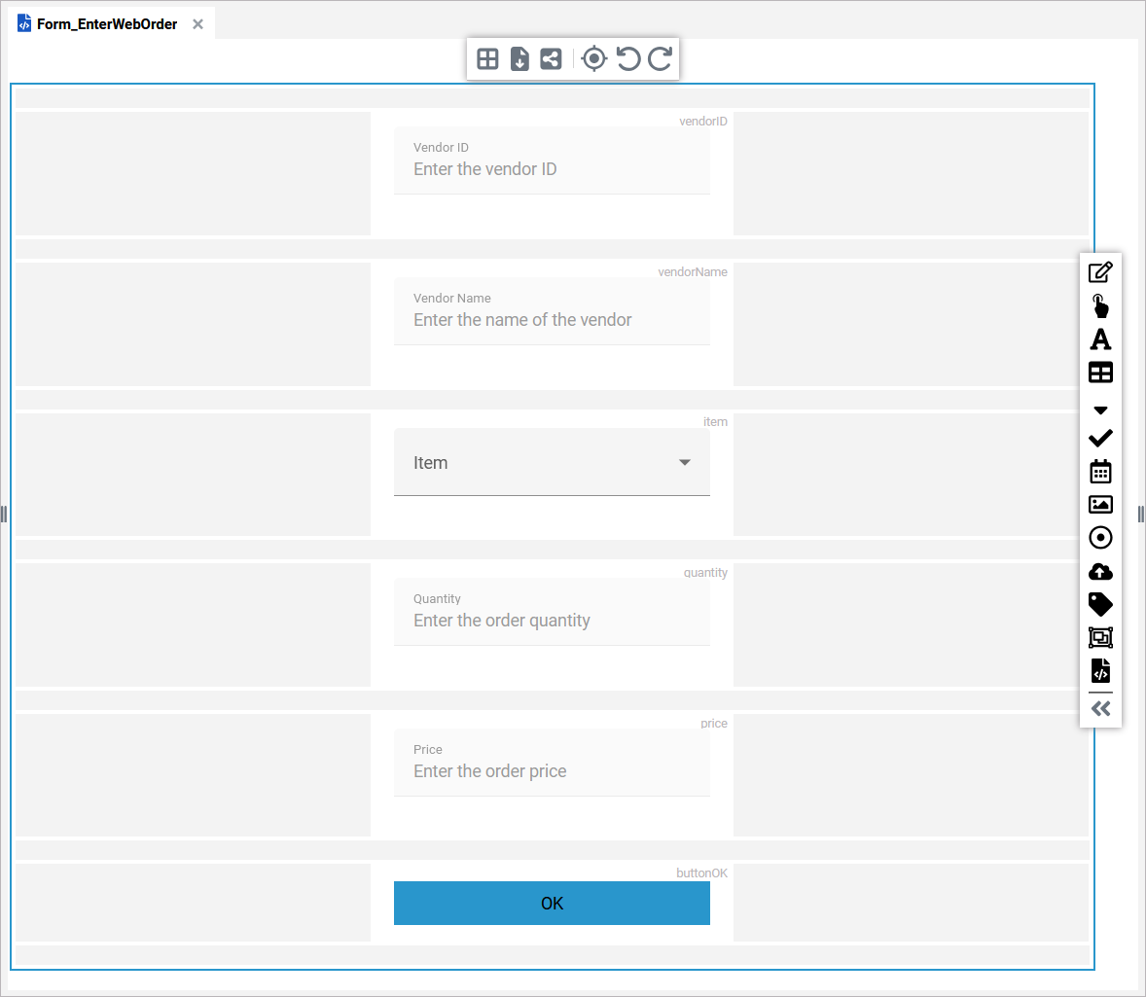Click the price component label

(x=714, y=724)
